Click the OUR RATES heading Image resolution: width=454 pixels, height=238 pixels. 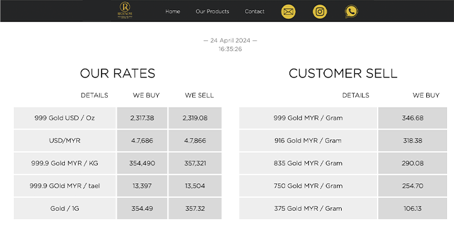117,74
